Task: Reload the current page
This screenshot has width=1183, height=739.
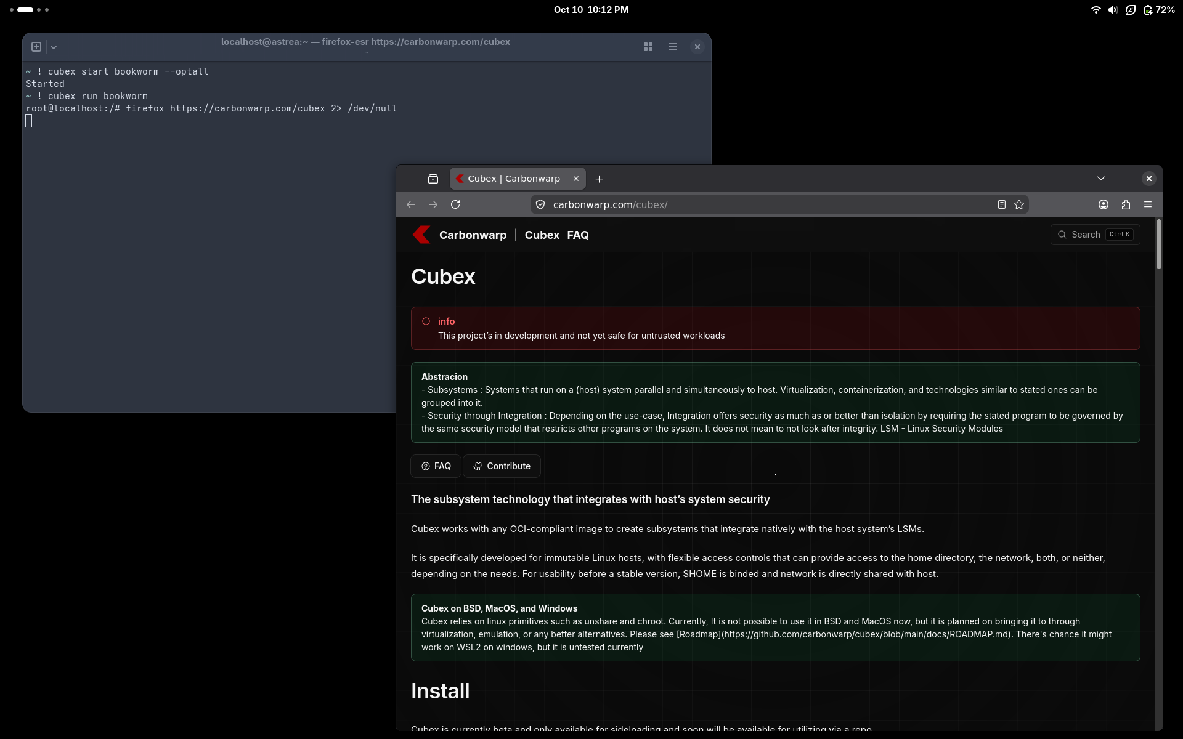Action: [x=455, y=204]
